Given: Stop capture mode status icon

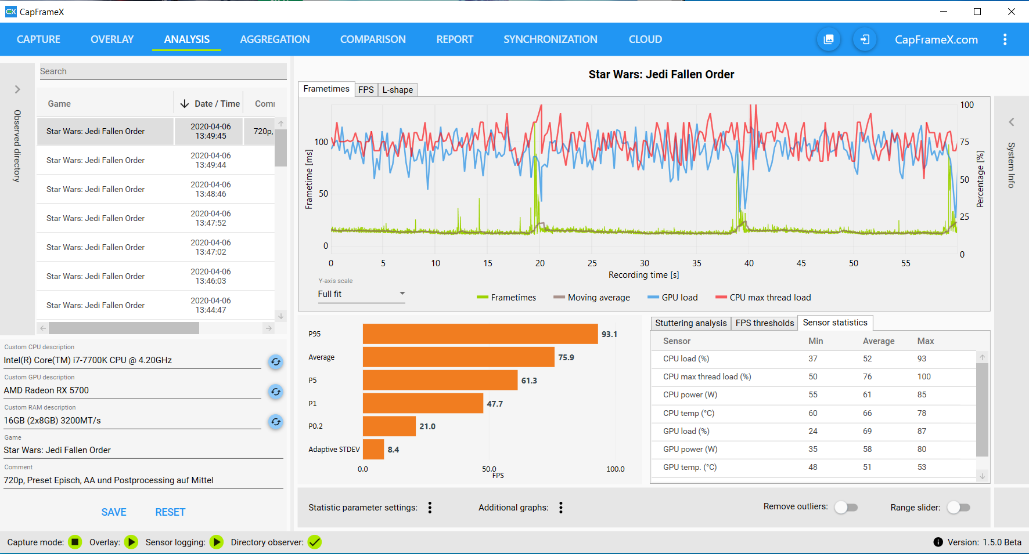Looking at the screenshot, I should 75,542.
